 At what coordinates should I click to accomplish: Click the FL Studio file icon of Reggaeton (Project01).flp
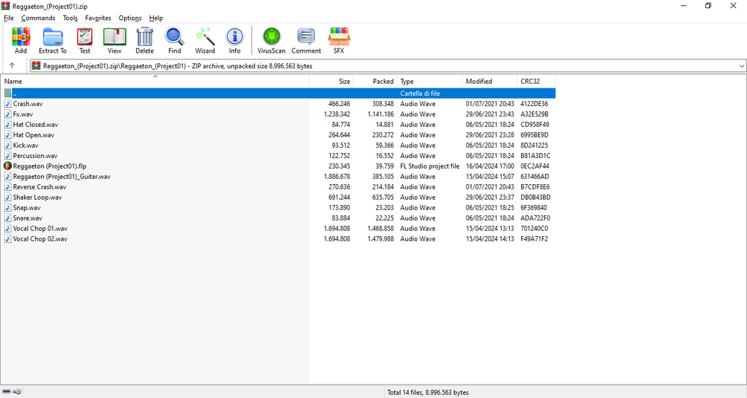coord(7,166)
